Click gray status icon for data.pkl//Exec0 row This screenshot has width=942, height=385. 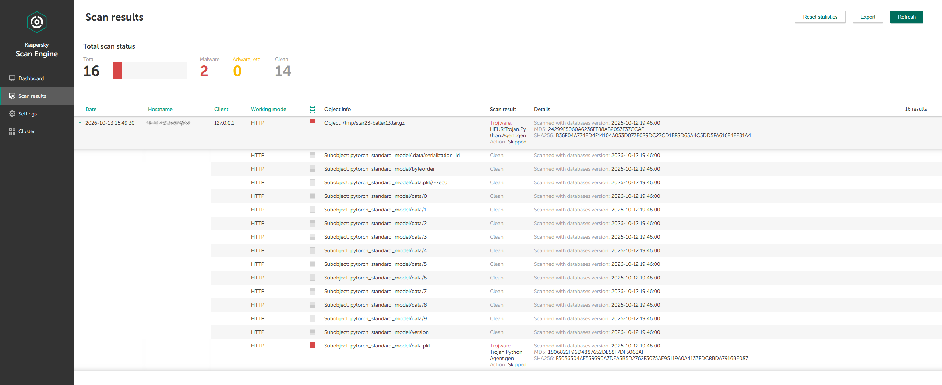click(313, 182)
